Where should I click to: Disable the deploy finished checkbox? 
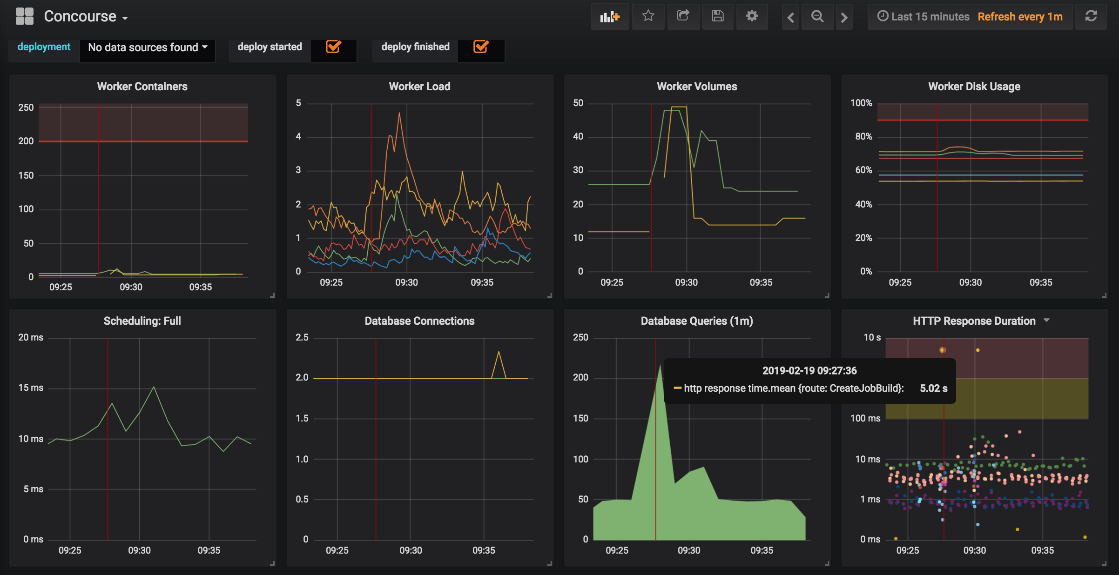[x=481, y=47]
